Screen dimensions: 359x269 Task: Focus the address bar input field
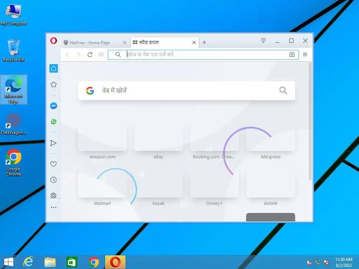[x=203, y=55]
